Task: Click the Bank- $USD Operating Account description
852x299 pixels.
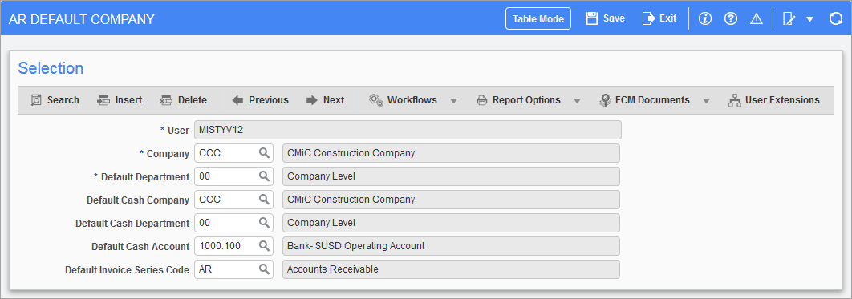Action: point(451,246)
